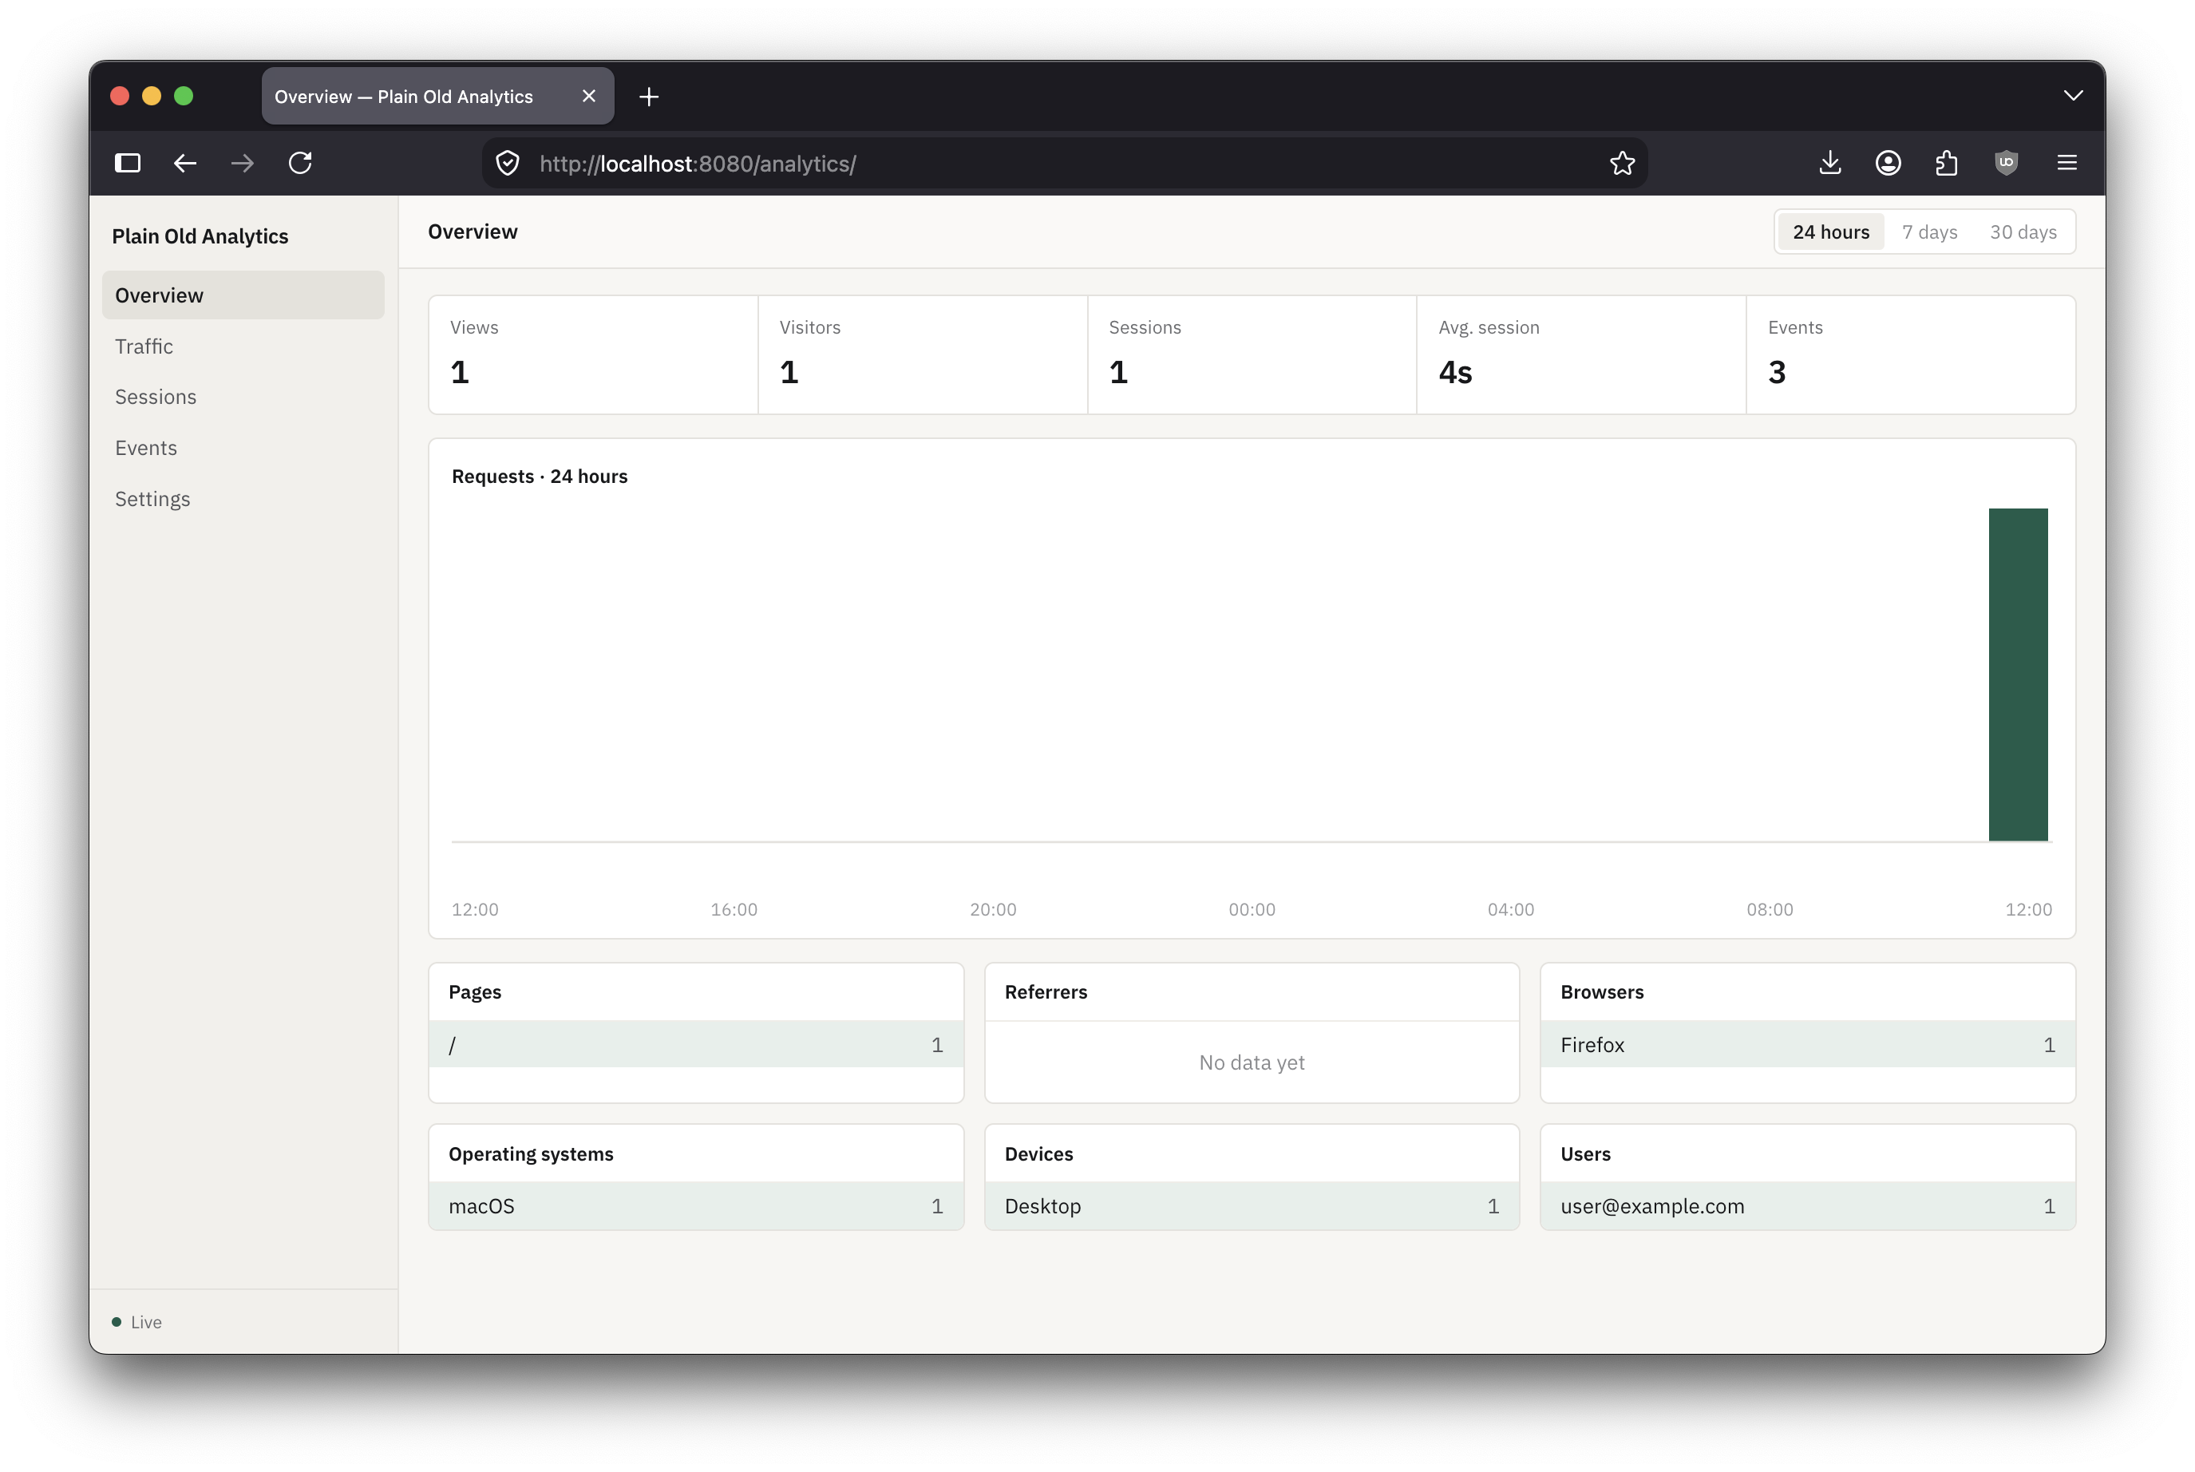Focus the address bar URL field
2195x1472 pixels.
tap(1064, 164)
